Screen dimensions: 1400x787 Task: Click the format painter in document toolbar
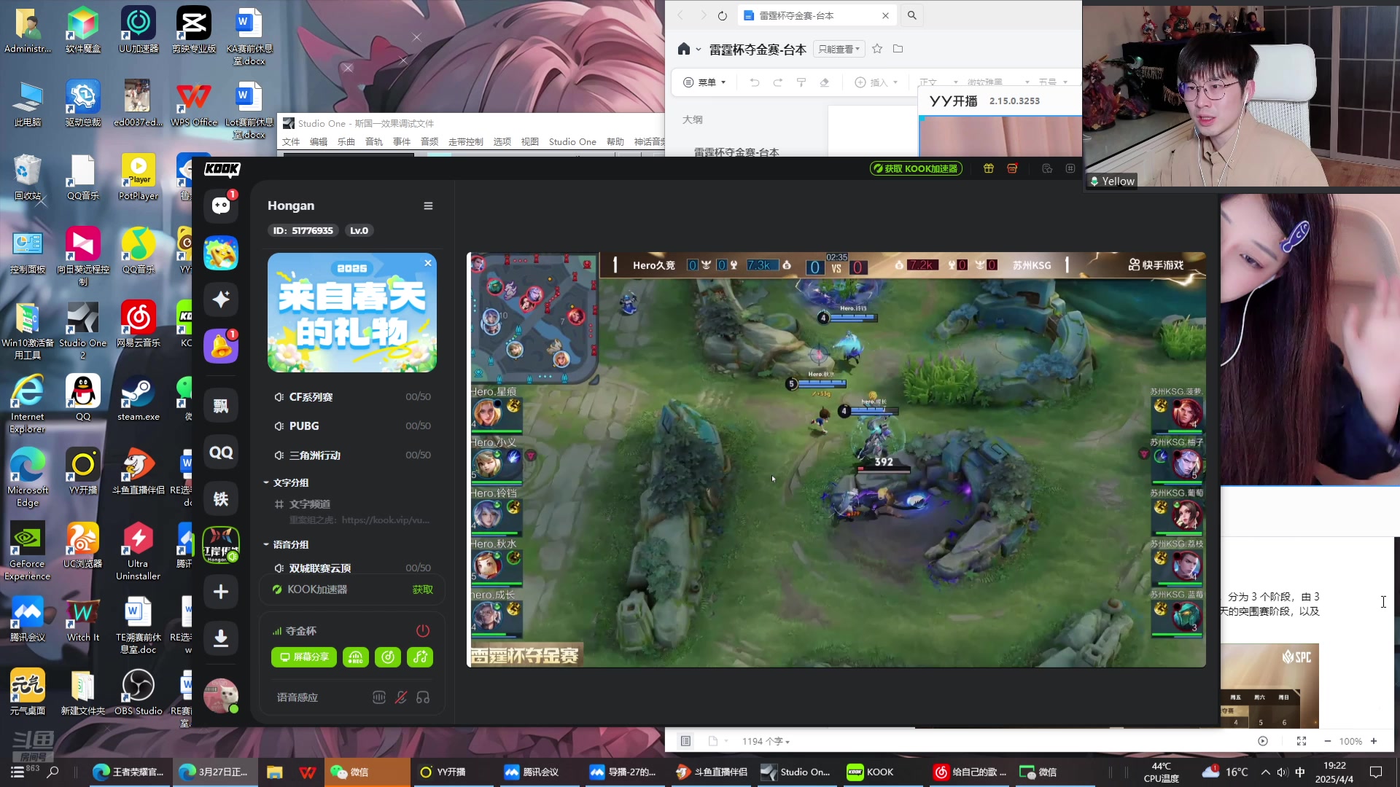pos(801,82)
